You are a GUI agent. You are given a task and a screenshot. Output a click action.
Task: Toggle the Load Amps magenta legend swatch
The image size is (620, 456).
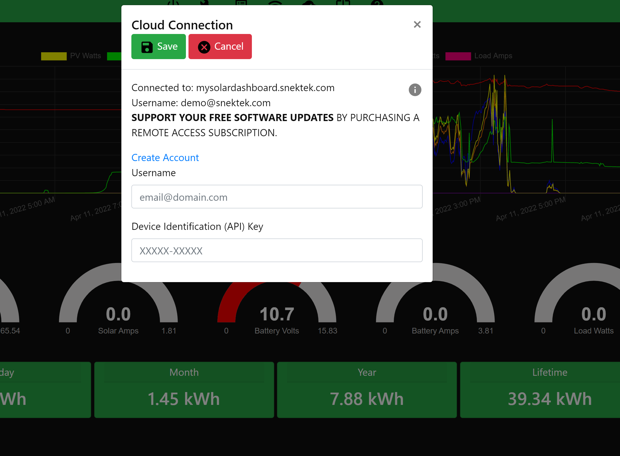point(458,56)
